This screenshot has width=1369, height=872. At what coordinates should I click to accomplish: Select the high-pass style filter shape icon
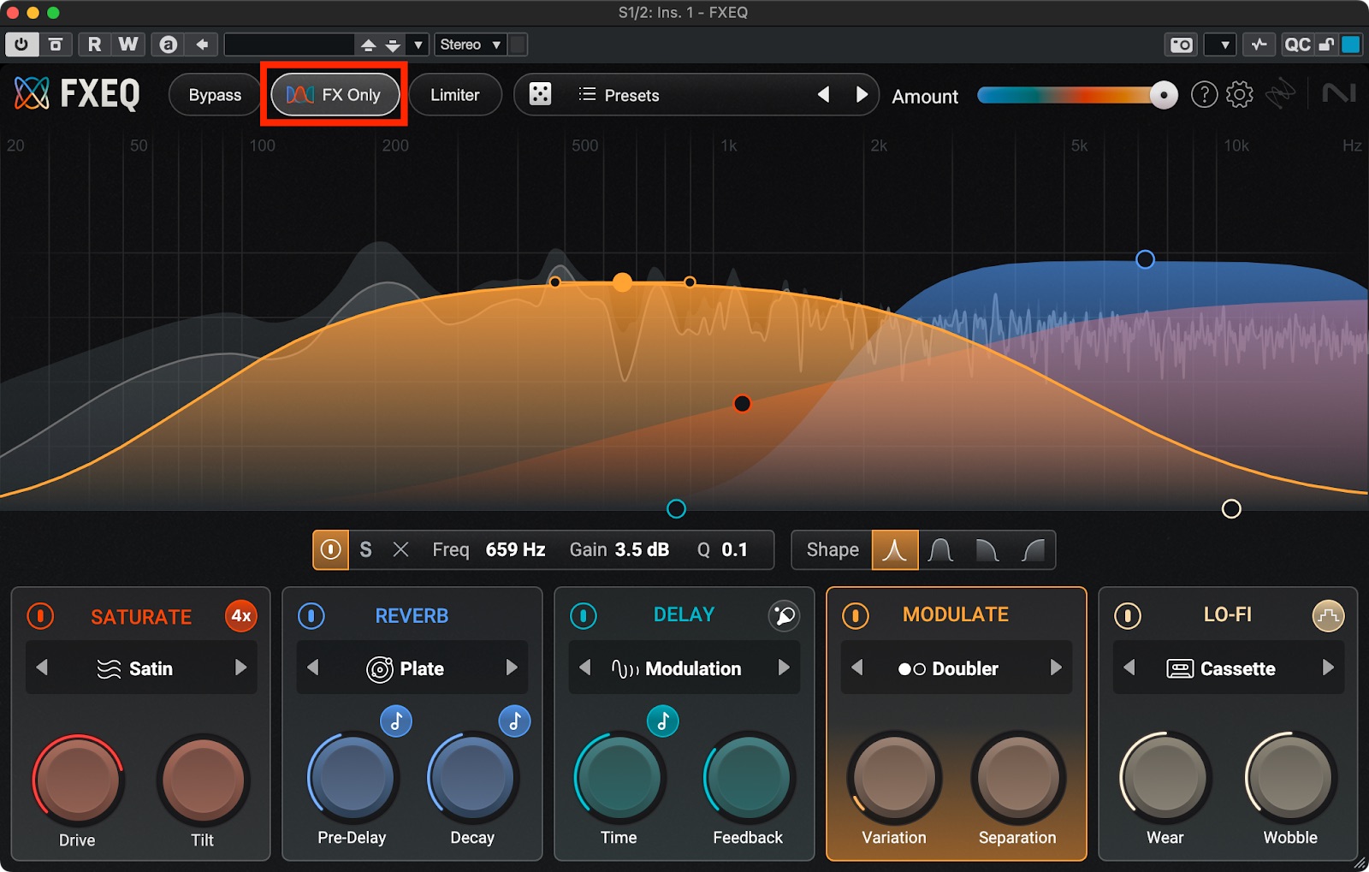point(1033,549)
